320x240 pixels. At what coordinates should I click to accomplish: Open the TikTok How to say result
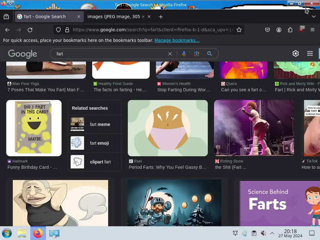click(310, 167)
